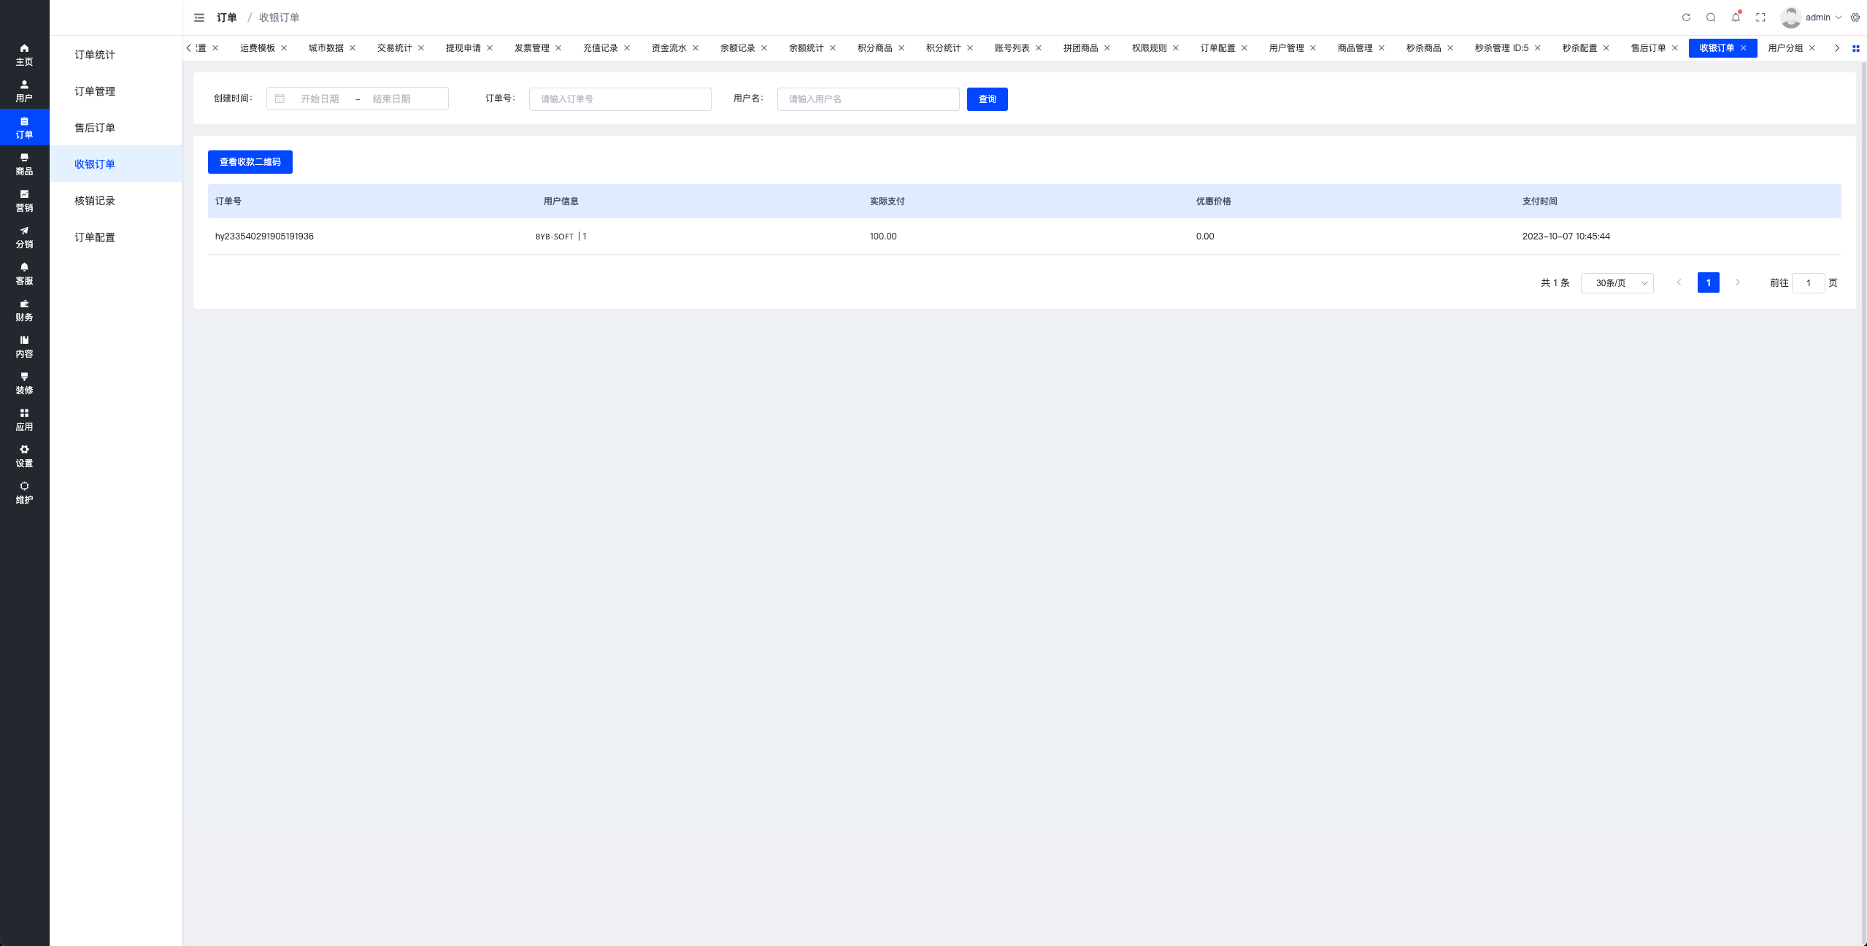Open 核销记录 in the submenu
Screen dimensions: 1867x946
[116, 201]
